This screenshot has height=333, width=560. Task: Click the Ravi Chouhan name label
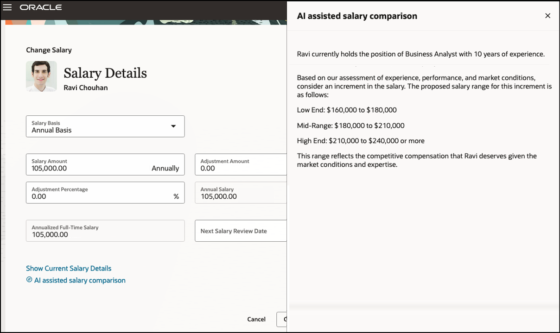pos(85,88)
